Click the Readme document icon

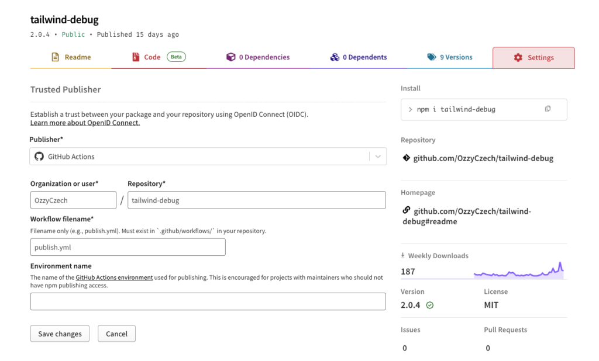click(56, 57)
